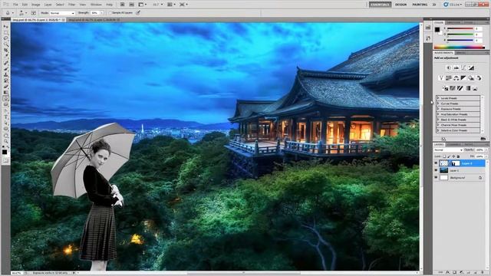Click delete layer trash icon
The width and height of the screenshot is (491, 276).
coord(483,273)
